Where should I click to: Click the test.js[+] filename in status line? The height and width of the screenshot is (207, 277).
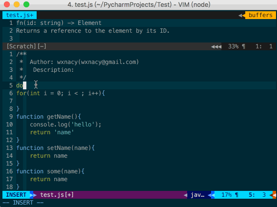[57, 195]
